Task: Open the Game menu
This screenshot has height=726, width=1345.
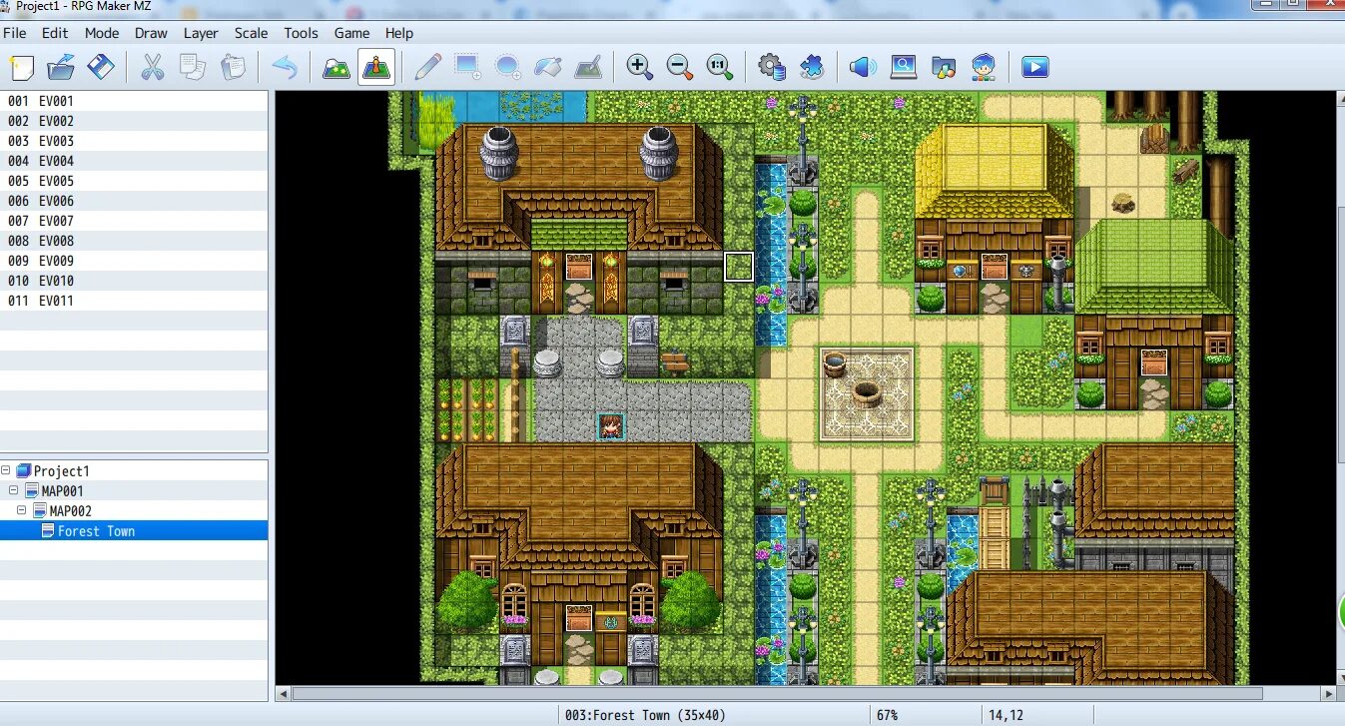Action: tap(351, 33)
